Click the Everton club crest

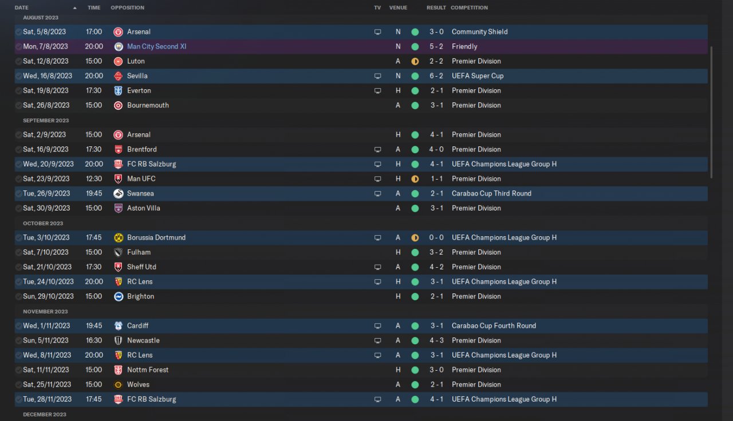point(118,90)
